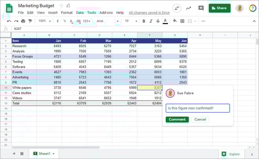Open the 123 more formats dropdown
Viewport: 259px width, 159px height.
[x=87, y=21]
